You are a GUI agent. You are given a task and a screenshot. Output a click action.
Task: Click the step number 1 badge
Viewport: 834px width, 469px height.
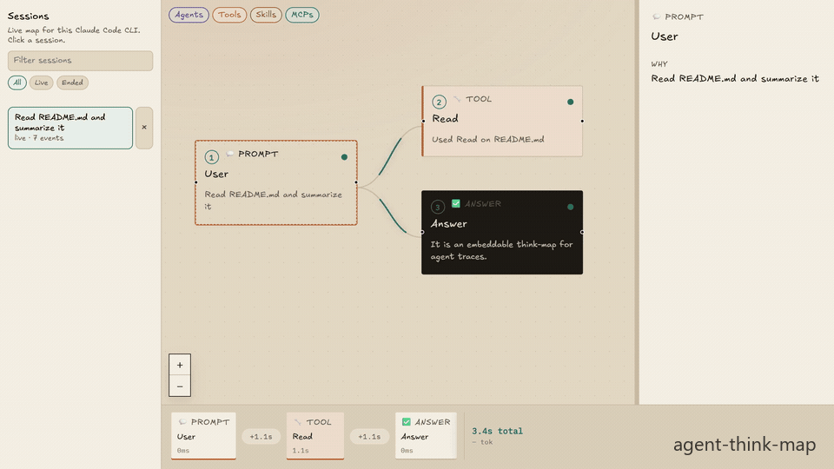pos(212,157)
